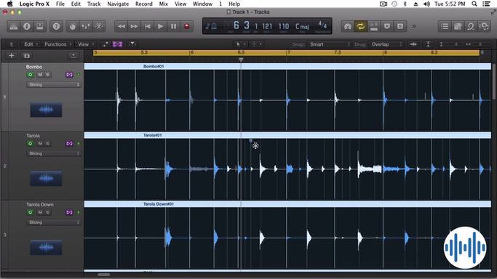Open the left-click pointer tool menu

[x=240, y=44]
